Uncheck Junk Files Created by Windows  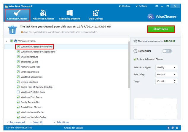point(18,47)
